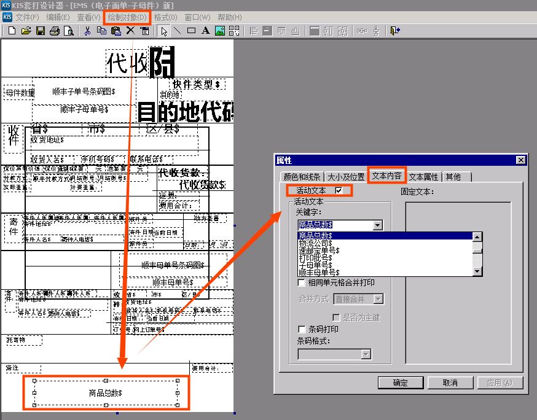Click the exit designer icon at toolbar end
The height and width of the screenshot is (420, 537).
point(394,30)
